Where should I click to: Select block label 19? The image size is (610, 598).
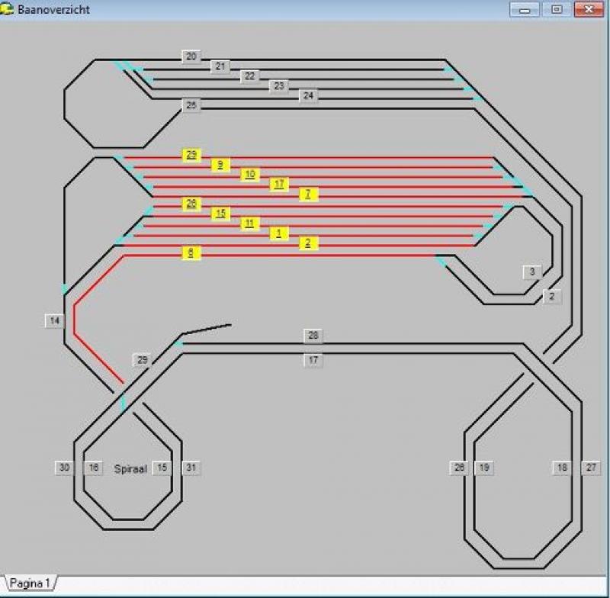click(484, 468)
